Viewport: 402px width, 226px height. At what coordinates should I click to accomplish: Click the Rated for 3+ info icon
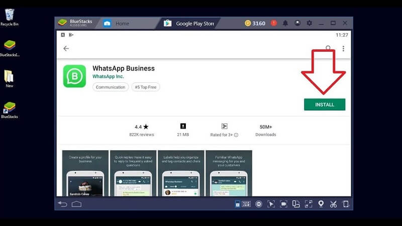236,135
